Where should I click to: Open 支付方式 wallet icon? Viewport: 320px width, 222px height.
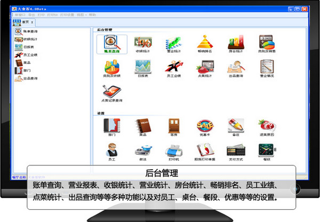[x=236, y=150]
